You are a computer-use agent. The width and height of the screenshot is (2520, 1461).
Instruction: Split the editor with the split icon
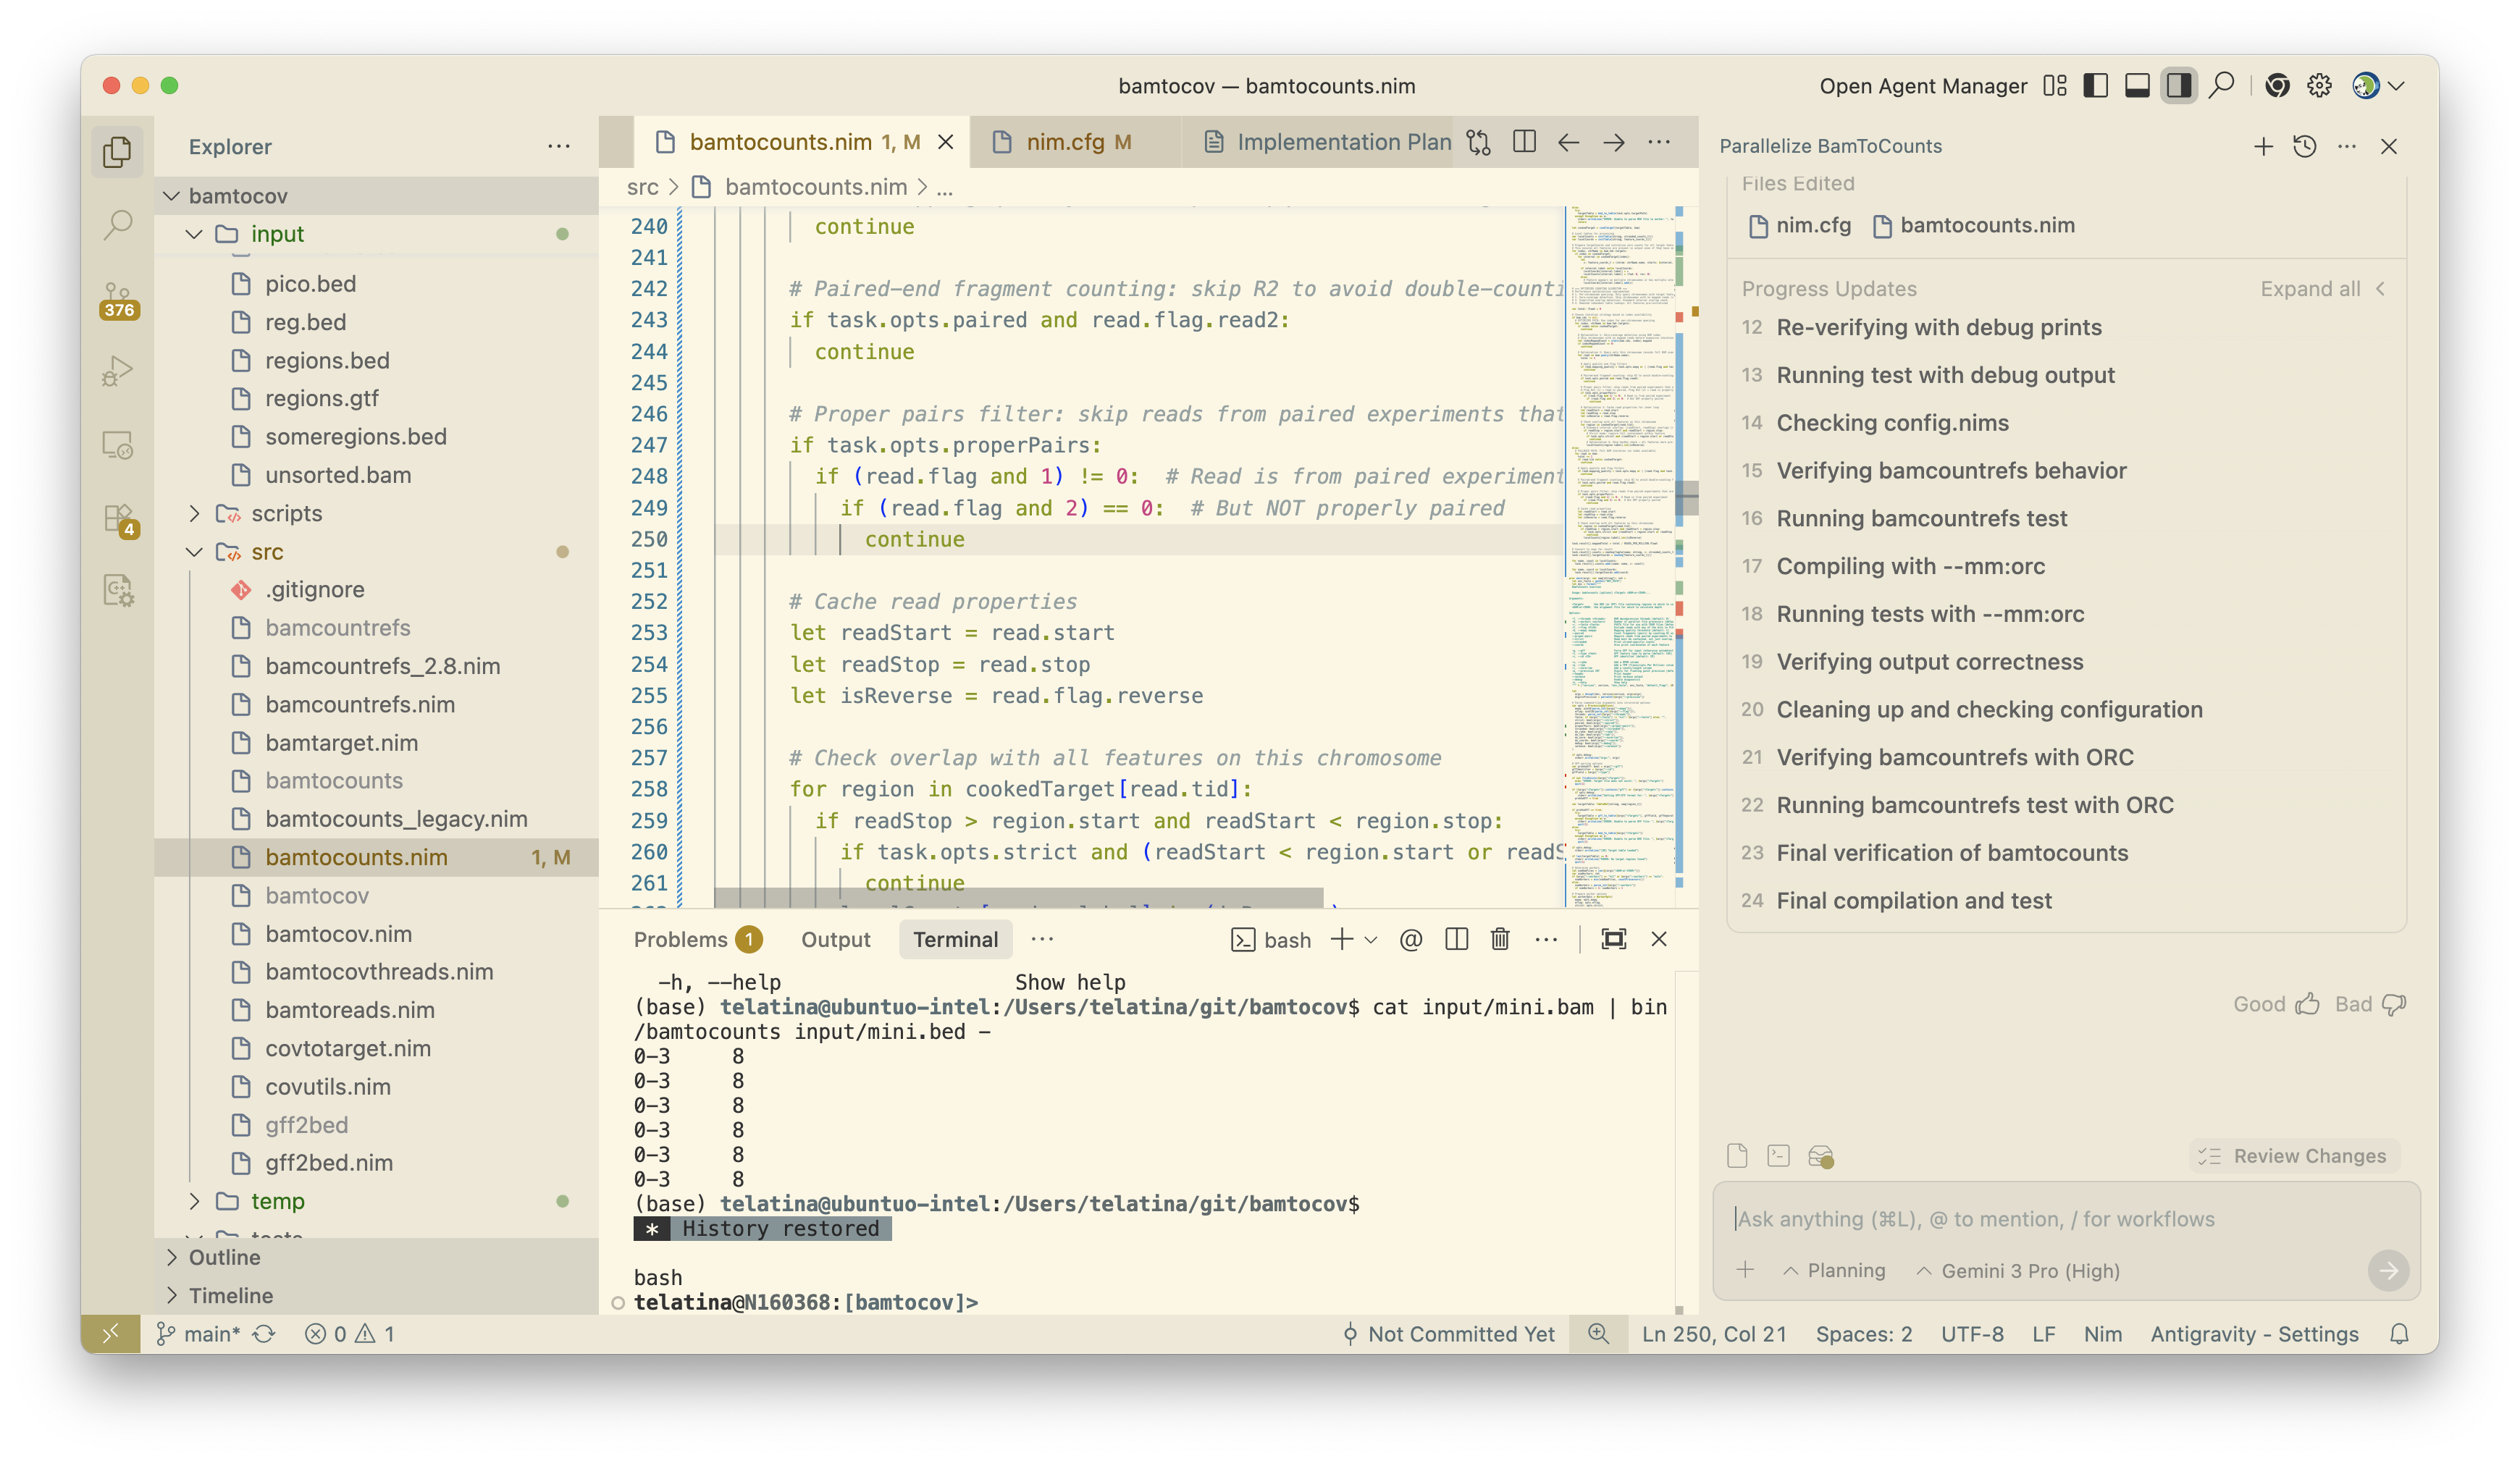click(x=1524, y=142)
